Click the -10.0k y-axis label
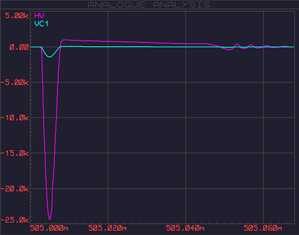Viewport: 299px width, 235px height. pos(15,118)
